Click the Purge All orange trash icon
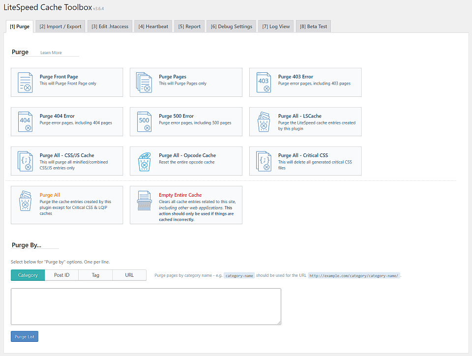The height and width of the screenshot is (356, 472). 25,201
